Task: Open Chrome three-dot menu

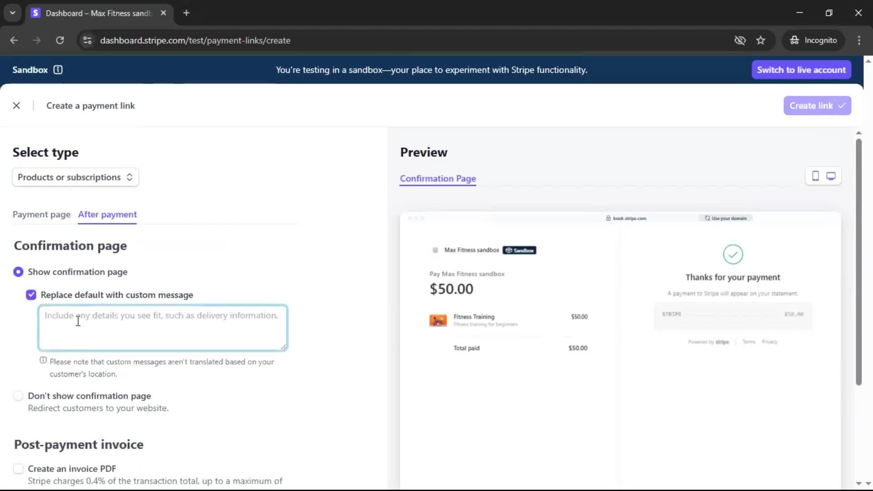Action: [859, 40]
